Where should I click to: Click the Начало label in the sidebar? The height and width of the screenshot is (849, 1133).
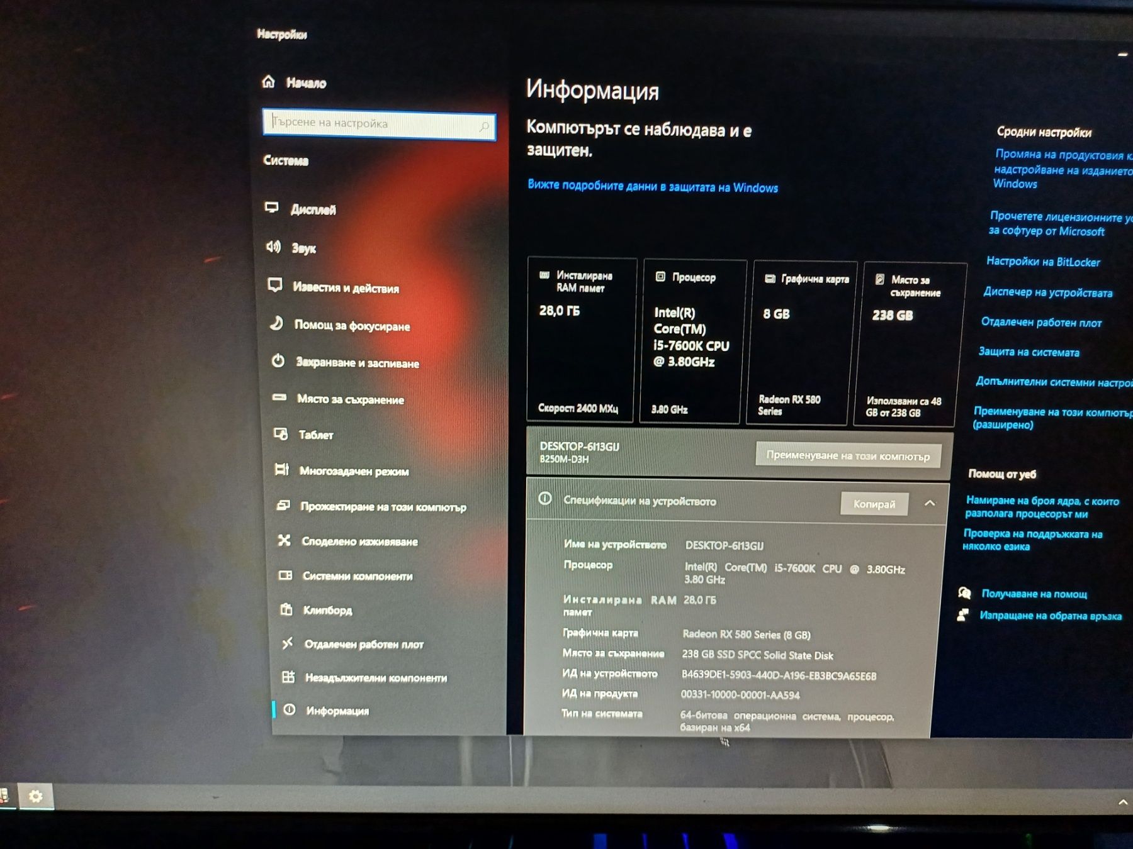pyautogui.click(x=307, y=83)
